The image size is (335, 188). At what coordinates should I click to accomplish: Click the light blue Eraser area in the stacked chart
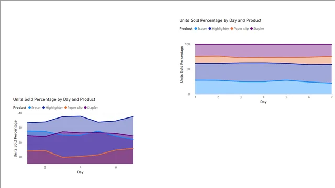coord(263,88)
